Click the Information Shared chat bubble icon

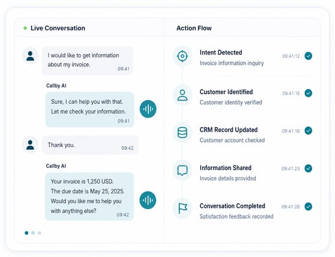pyautogui.click(x=182, y=171)
